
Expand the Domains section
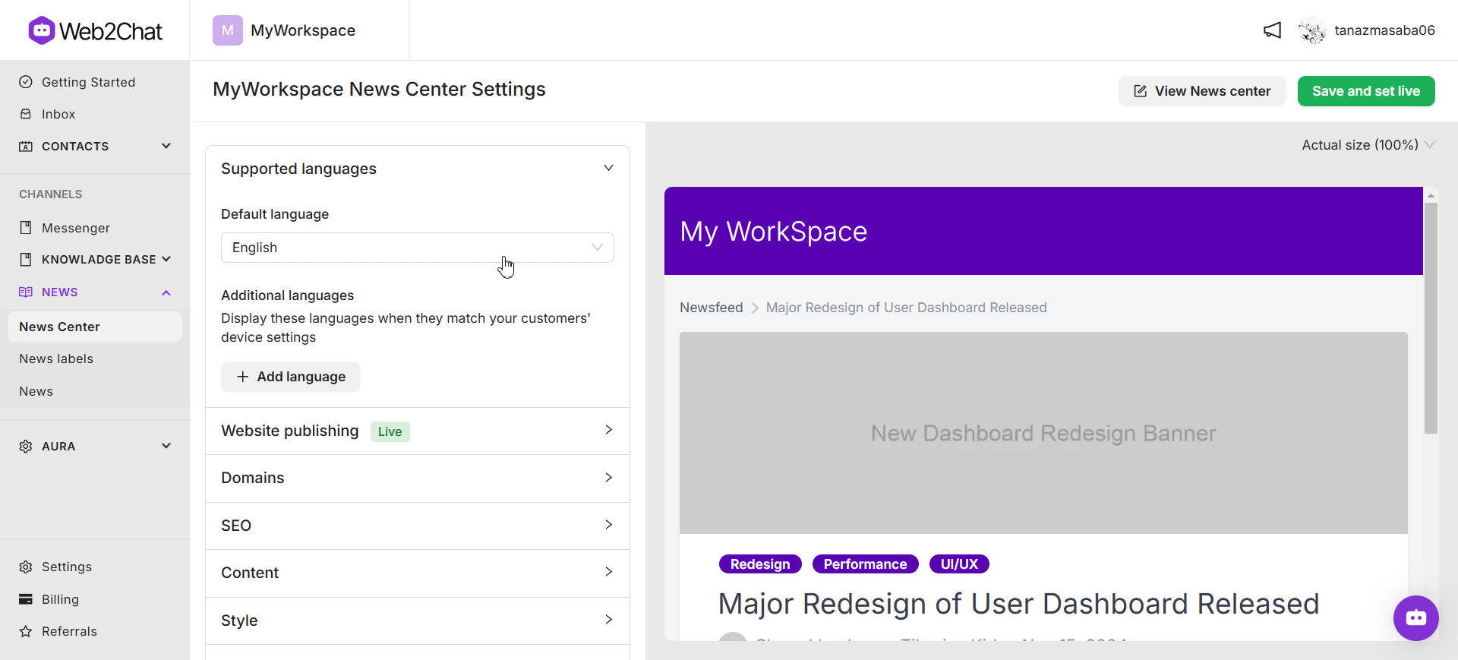(x=418, y=478)
